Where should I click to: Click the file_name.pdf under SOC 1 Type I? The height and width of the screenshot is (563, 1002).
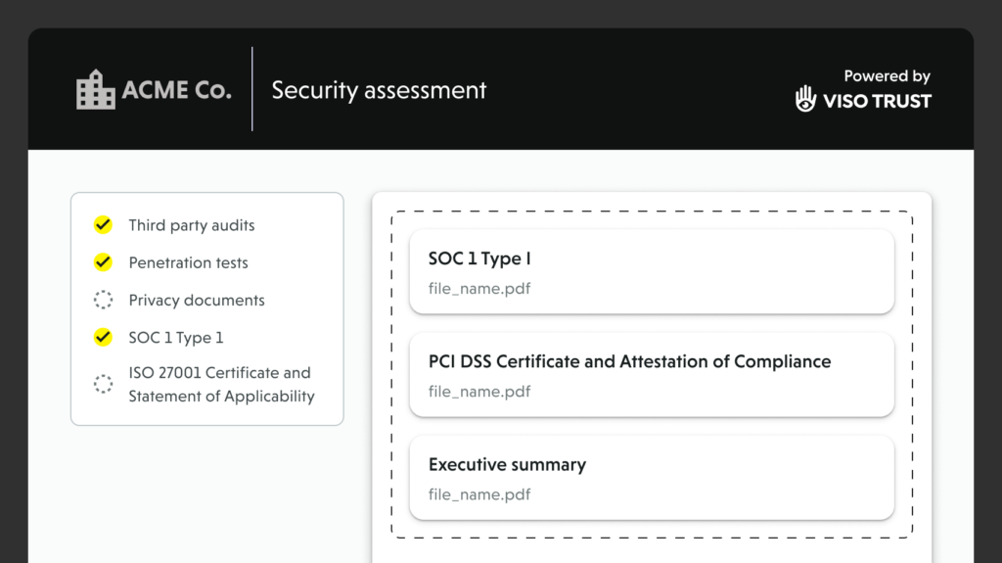click(x=479, y=289)
